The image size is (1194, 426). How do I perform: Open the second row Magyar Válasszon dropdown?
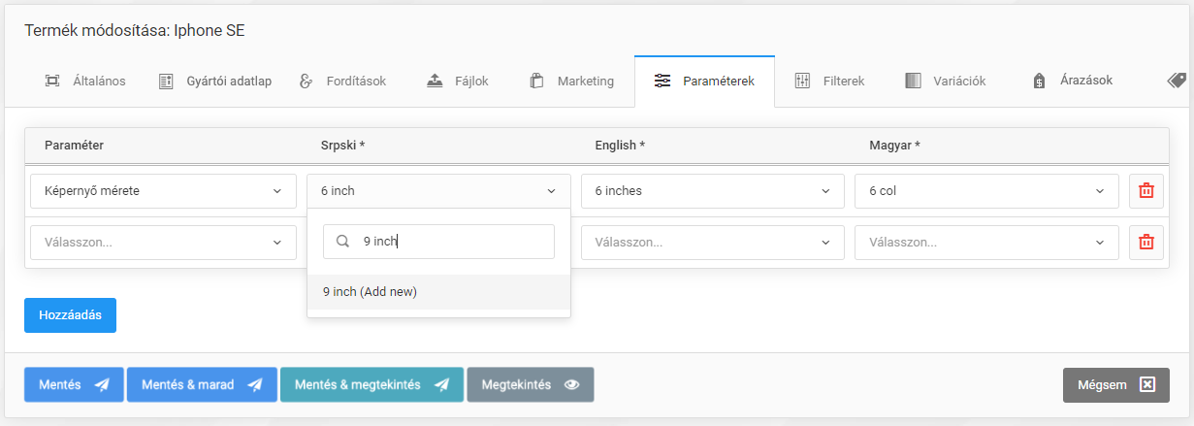(x=986, y=243)
